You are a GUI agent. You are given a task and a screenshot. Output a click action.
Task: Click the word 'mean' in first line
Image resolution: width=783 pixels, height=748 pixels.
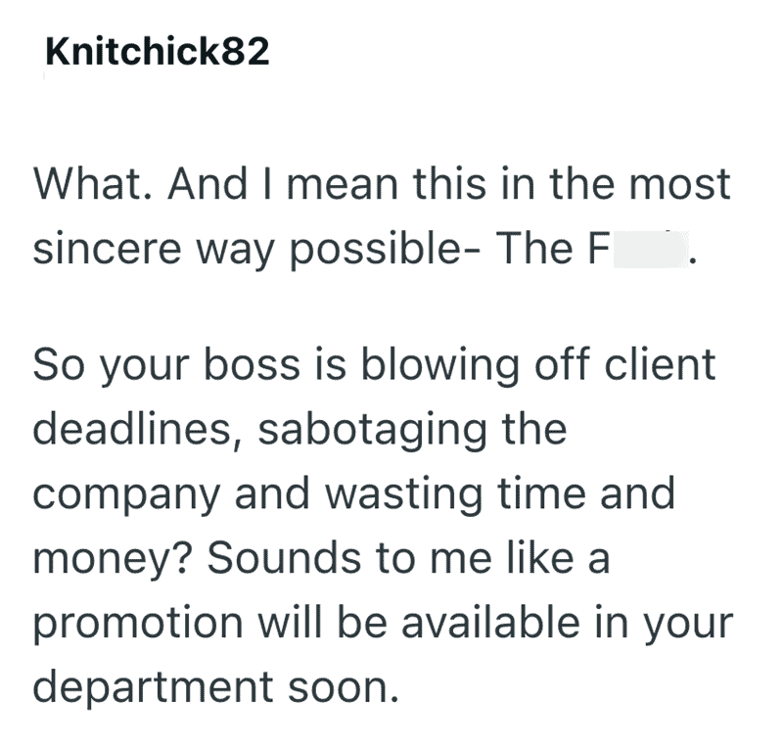pyautogui.click(x=342, y=184)
